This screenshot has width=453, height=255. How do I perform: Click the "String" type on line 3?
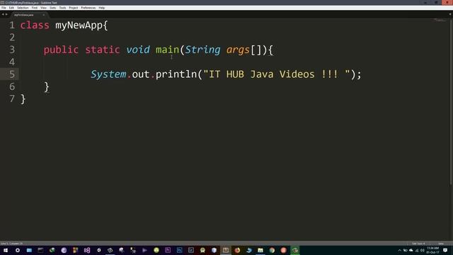[202, 50]
